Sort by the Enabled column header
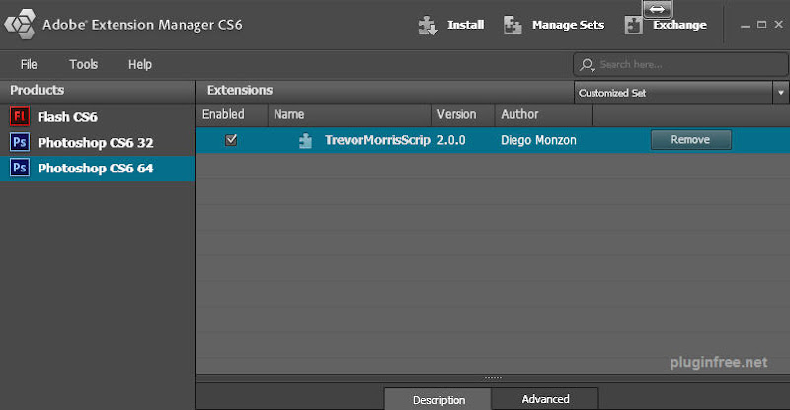790x410 pixels. pos(231,115)
